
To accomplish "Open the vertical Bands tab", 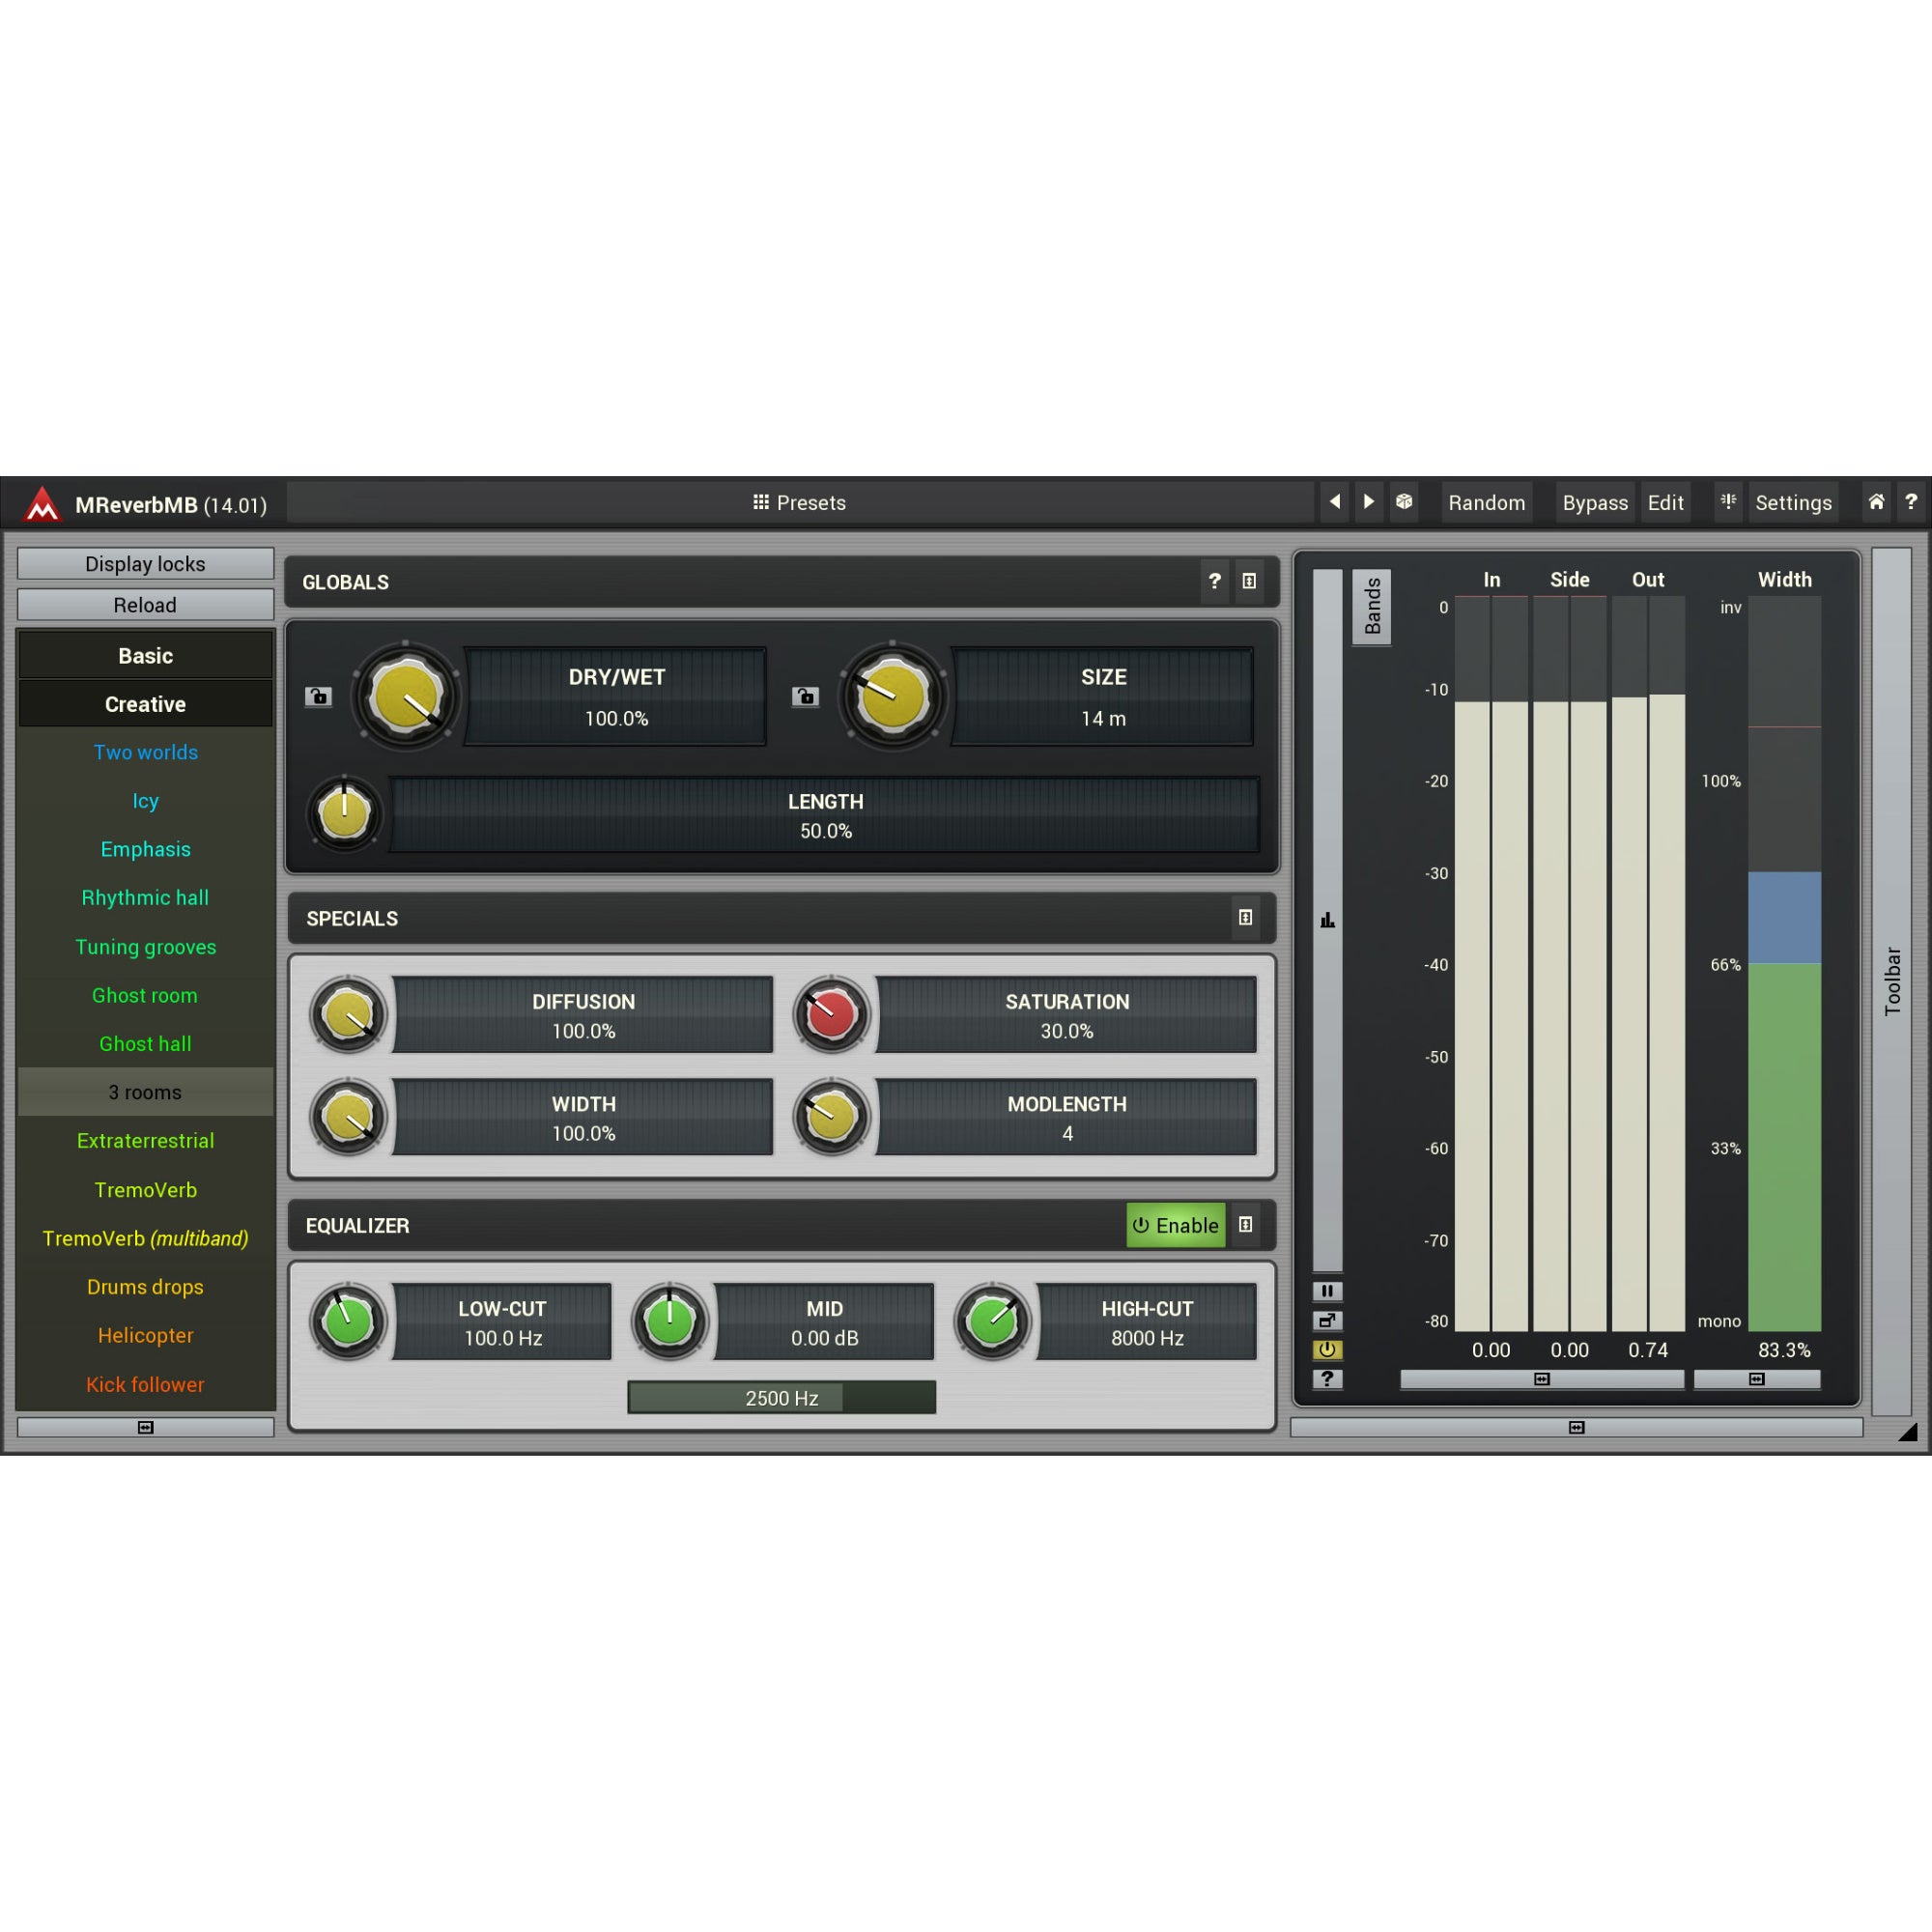I will click(1372, 607).
